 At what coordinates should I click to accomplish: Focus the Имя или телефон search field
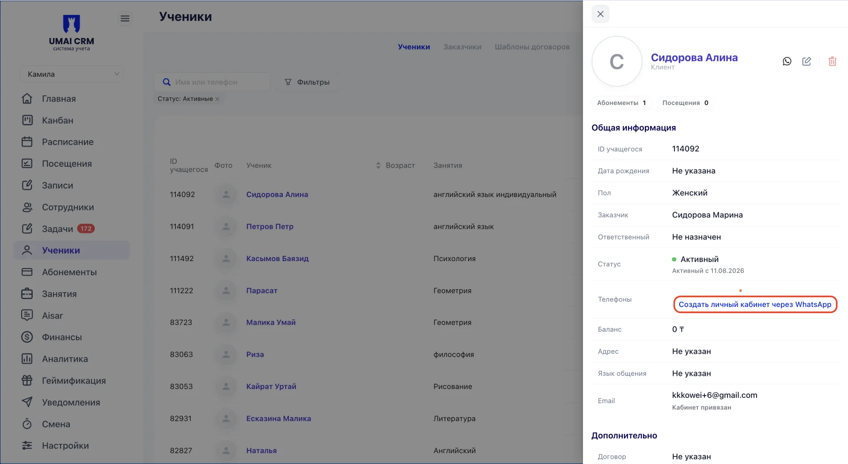tap(212, 82)
